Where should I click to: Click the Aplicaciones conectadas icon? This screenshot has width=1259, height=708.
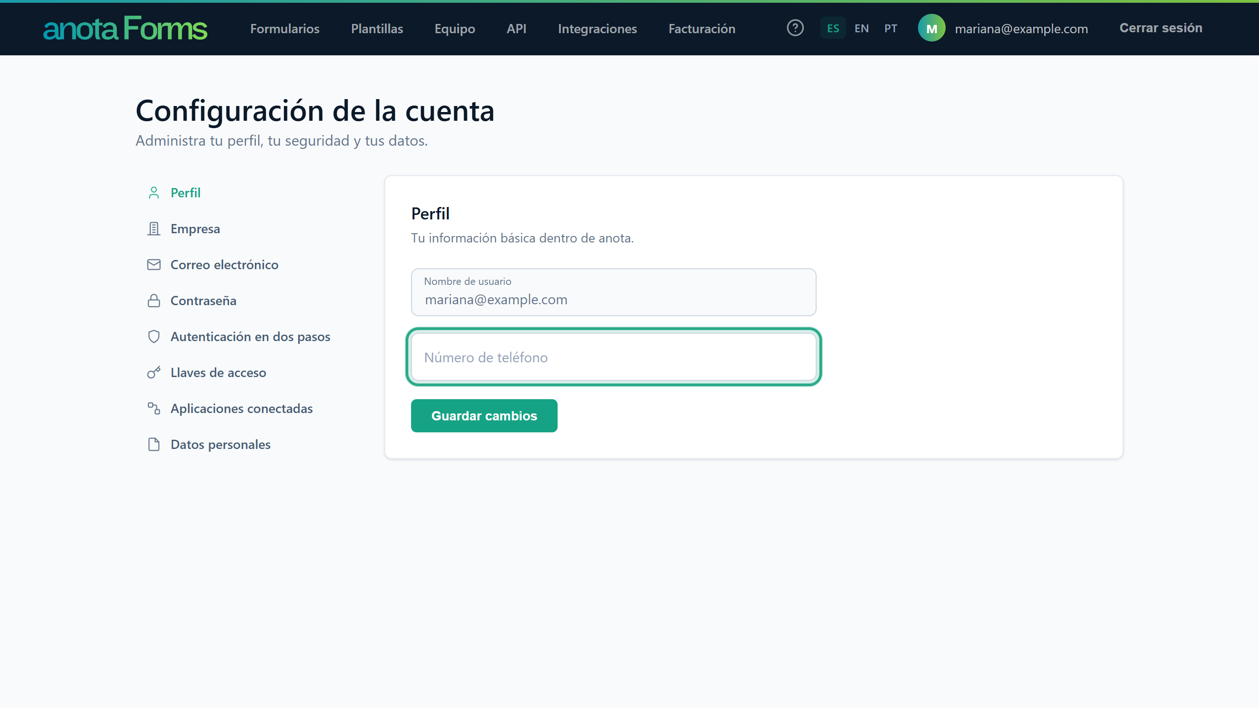[153, 408]
